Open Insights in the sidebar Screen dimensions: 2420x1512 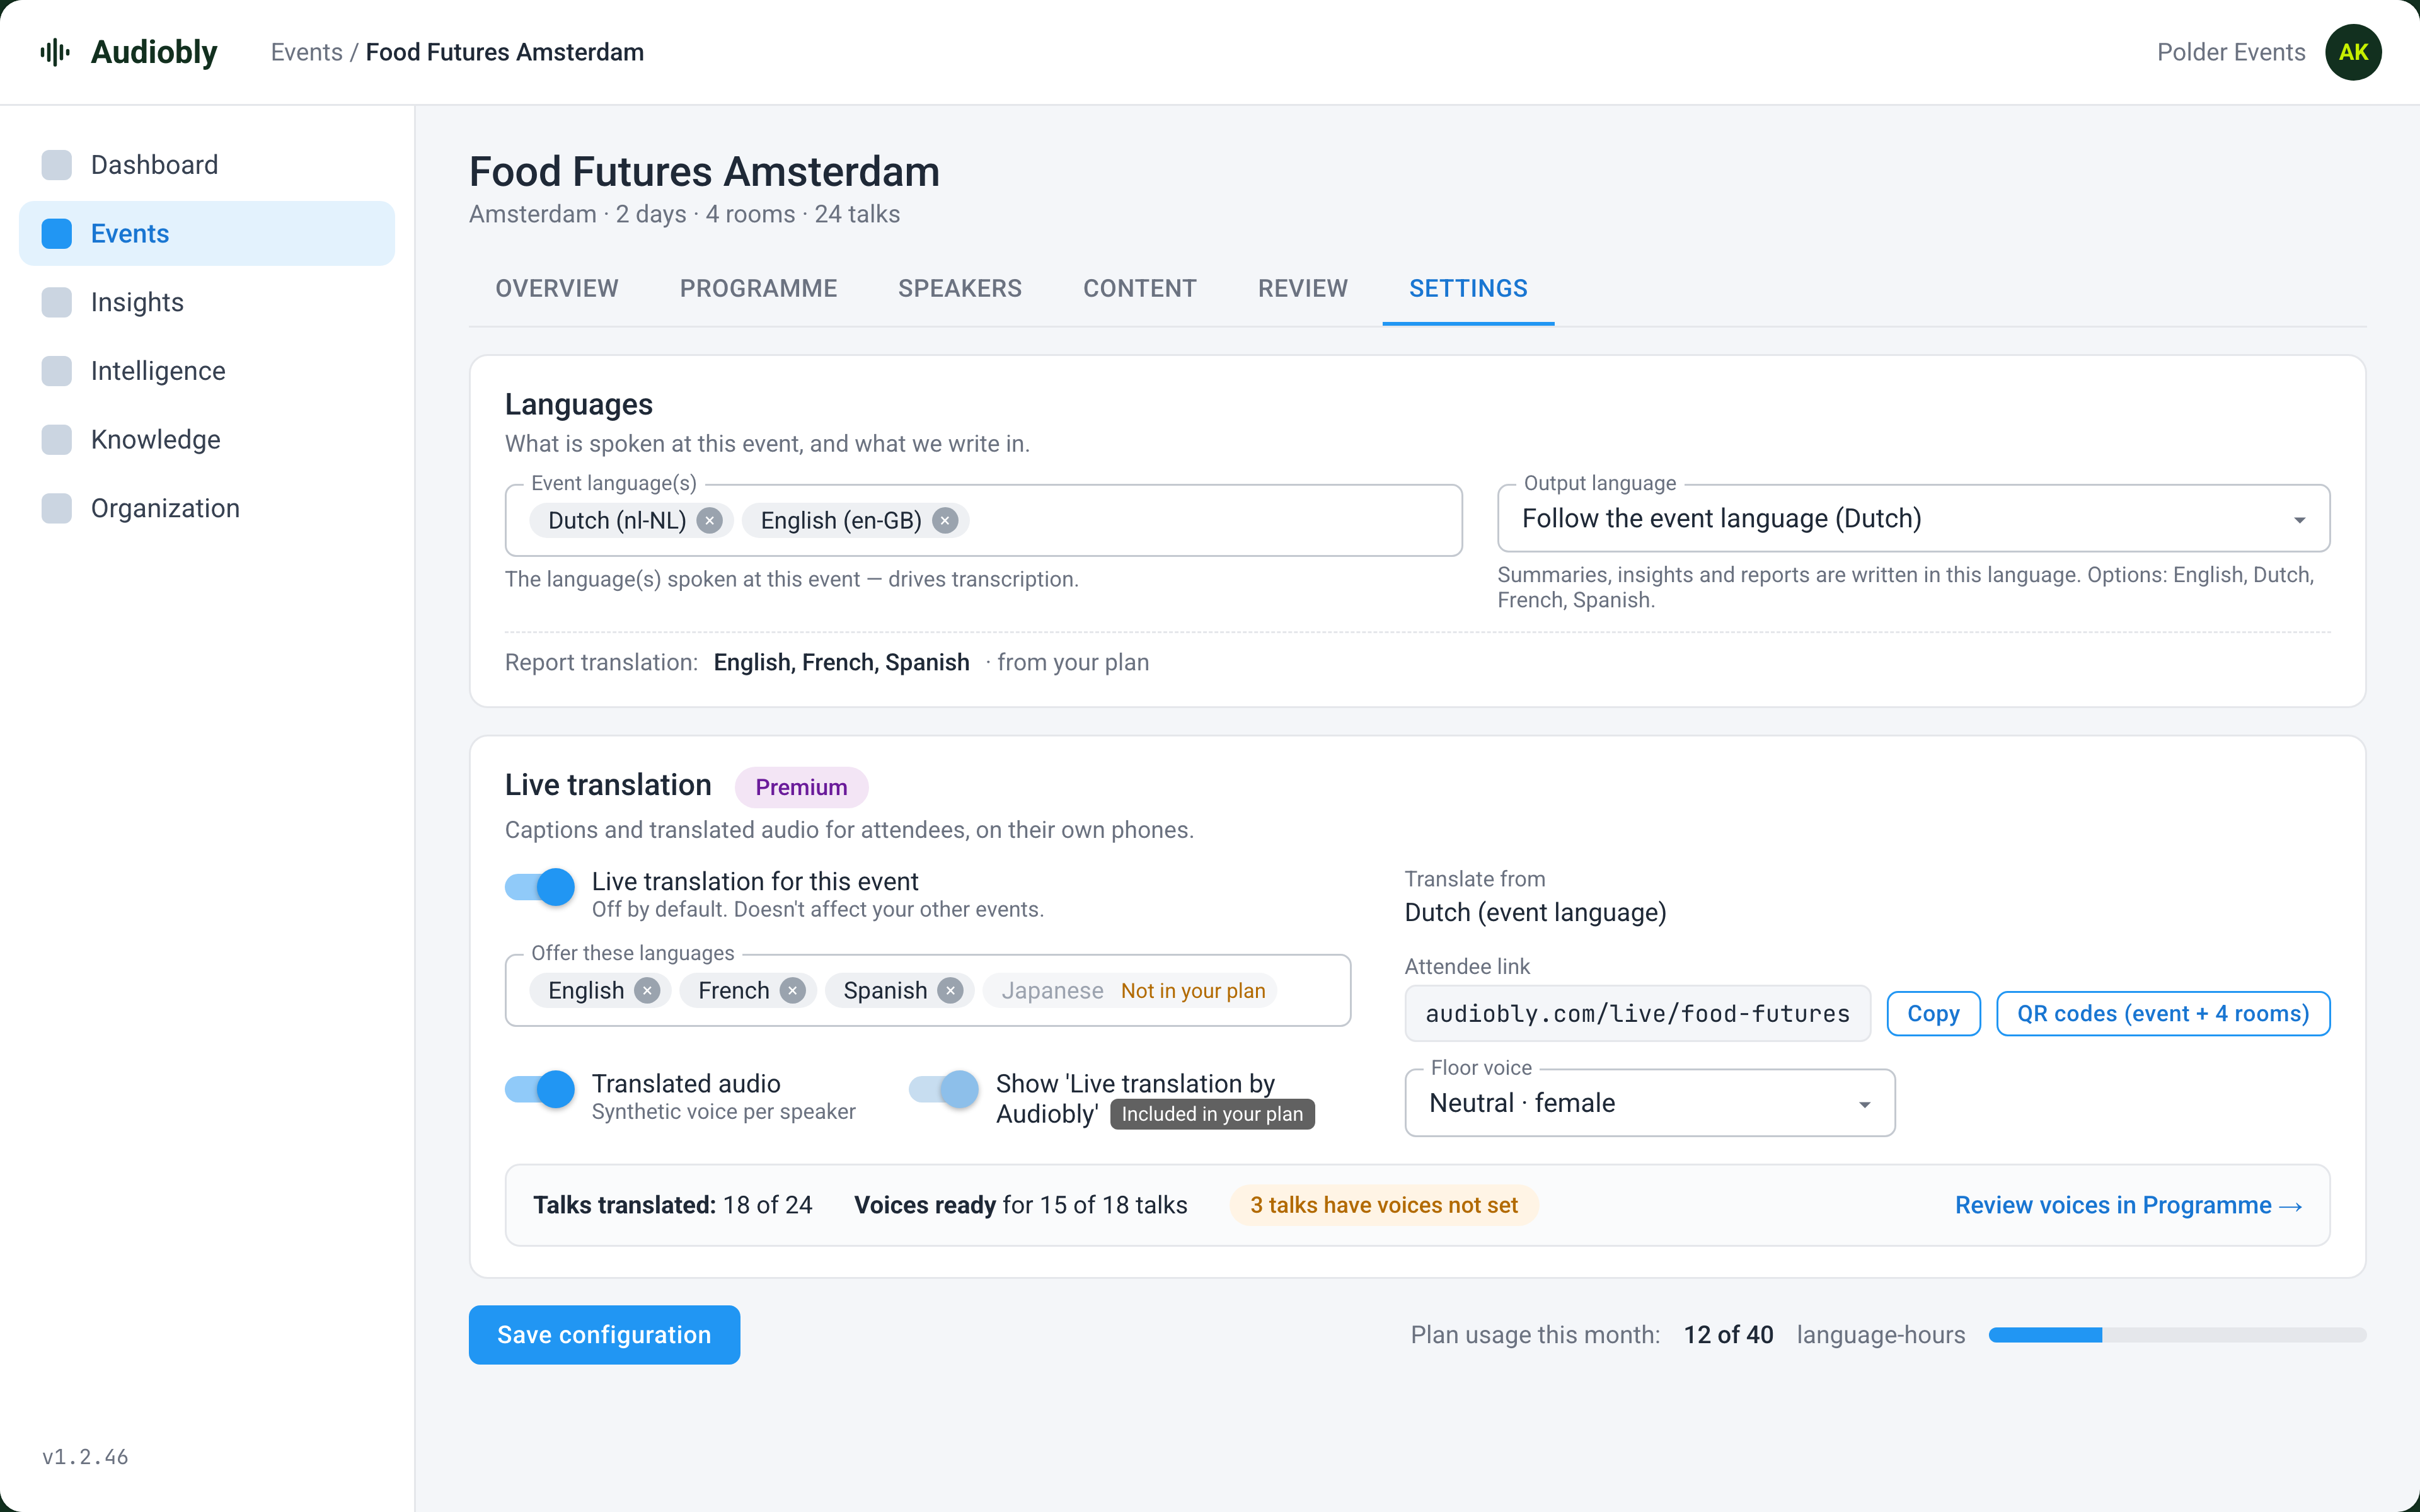(207, 302)
